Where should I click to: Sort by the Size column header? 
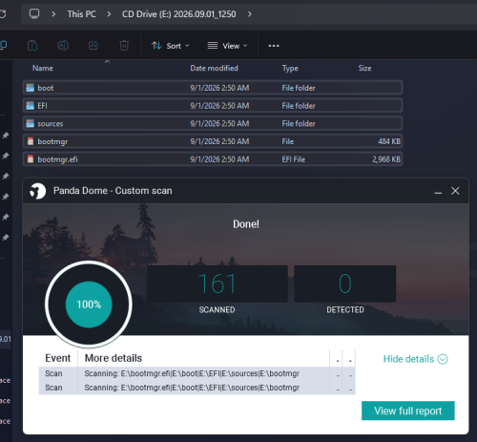[364, 68]
